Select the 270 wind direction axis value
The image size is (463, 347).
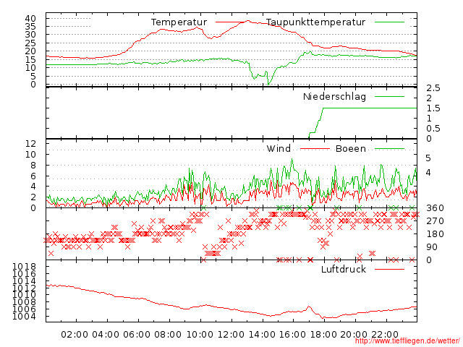(435, 221)
